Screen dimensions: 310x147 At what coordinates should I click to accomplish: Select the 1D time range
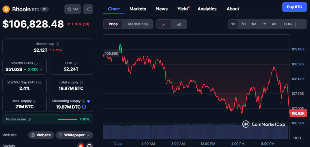click(x=233, y=24)
